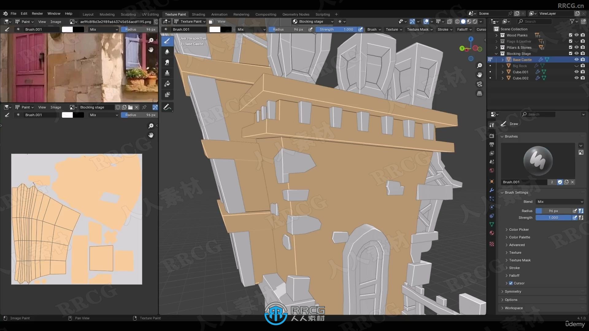
Task: Click the Fill tool icon in toolbar
Action: [x=167, y=83]
